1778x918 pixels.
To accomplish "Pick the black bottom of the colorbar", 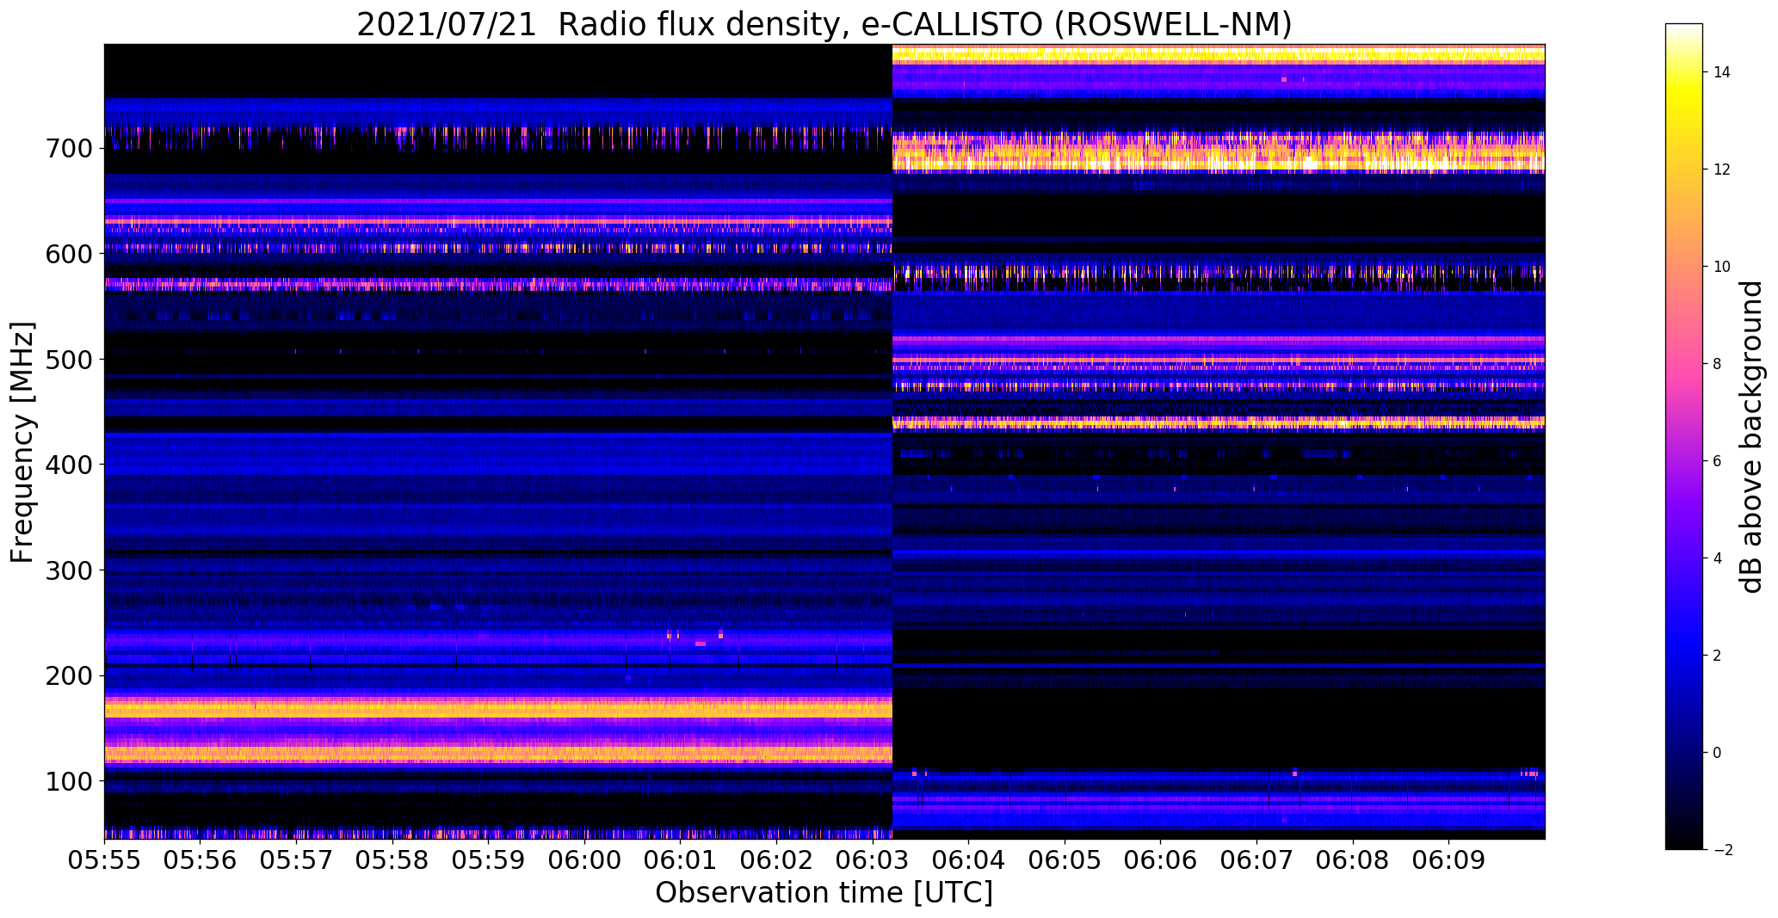I will [1683, 843].
